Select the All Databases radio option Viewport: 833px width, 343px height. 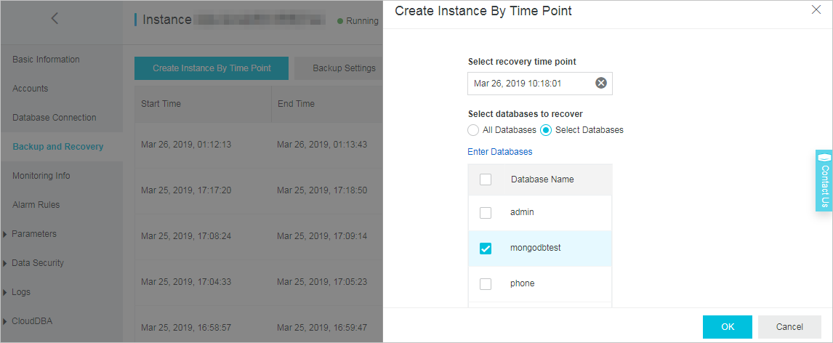[x=473, y=130]
